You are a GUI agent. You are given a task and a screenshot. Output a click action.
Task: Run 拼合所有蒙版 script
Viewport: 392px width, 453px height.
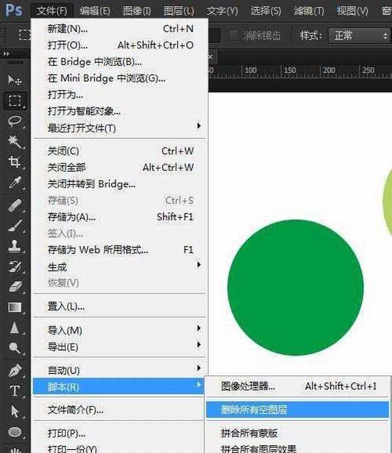(x=297, y=433)
